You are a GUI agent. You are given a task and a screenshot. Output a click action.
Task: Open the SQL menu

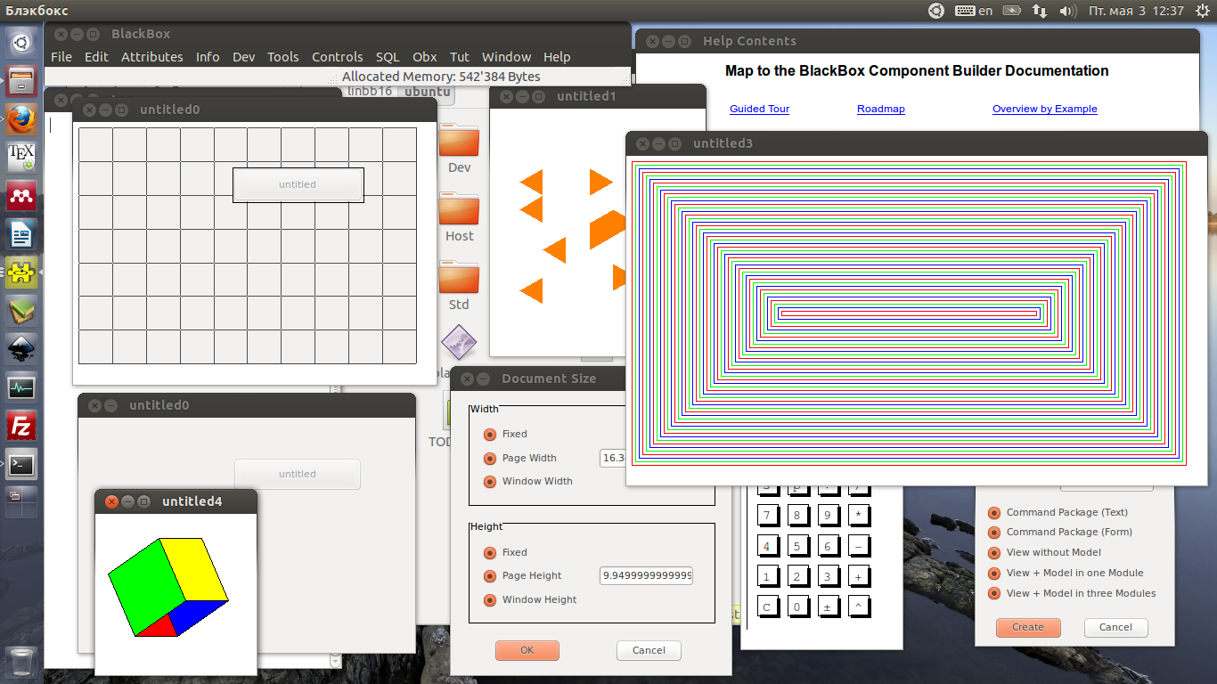pyautogui.click(x=388, y=57)
